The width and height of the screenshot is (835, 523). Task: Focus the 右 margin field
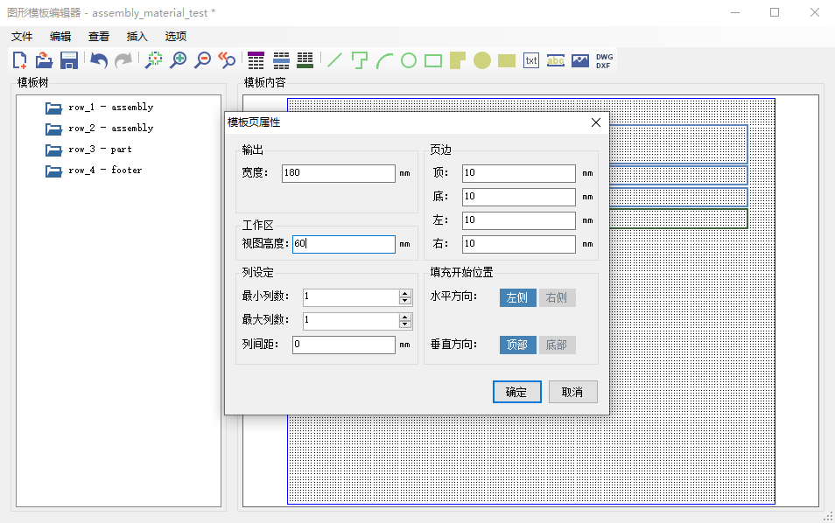(x=519, y=244)
